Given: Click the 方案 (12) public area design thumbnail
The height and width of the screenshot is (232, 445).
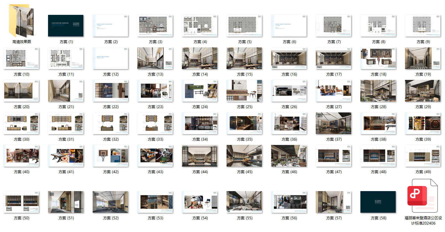Looking at the screenshot, I should (110, 58).
